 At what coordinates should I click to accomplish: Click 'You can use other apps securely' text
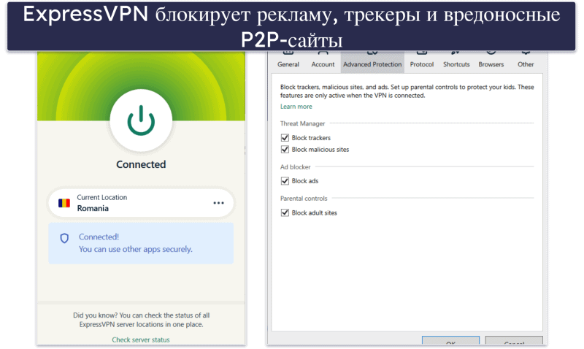(x=136, y=249)
